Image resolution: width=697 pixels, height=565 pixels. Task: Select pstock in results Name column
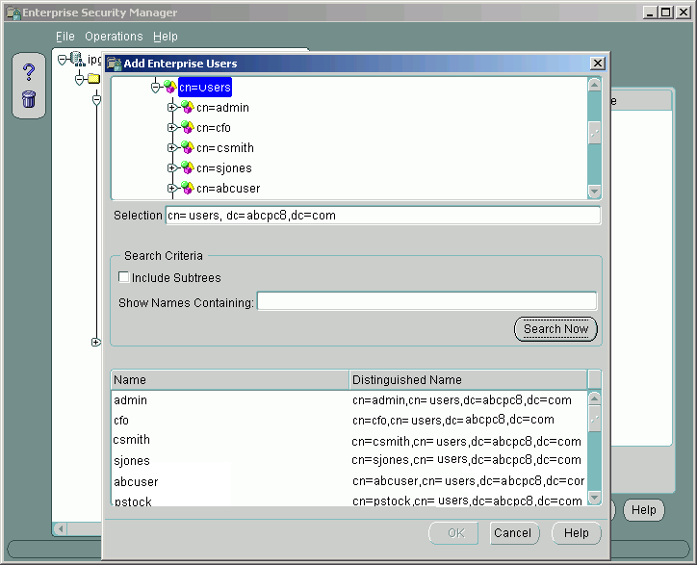coord(133,501)
